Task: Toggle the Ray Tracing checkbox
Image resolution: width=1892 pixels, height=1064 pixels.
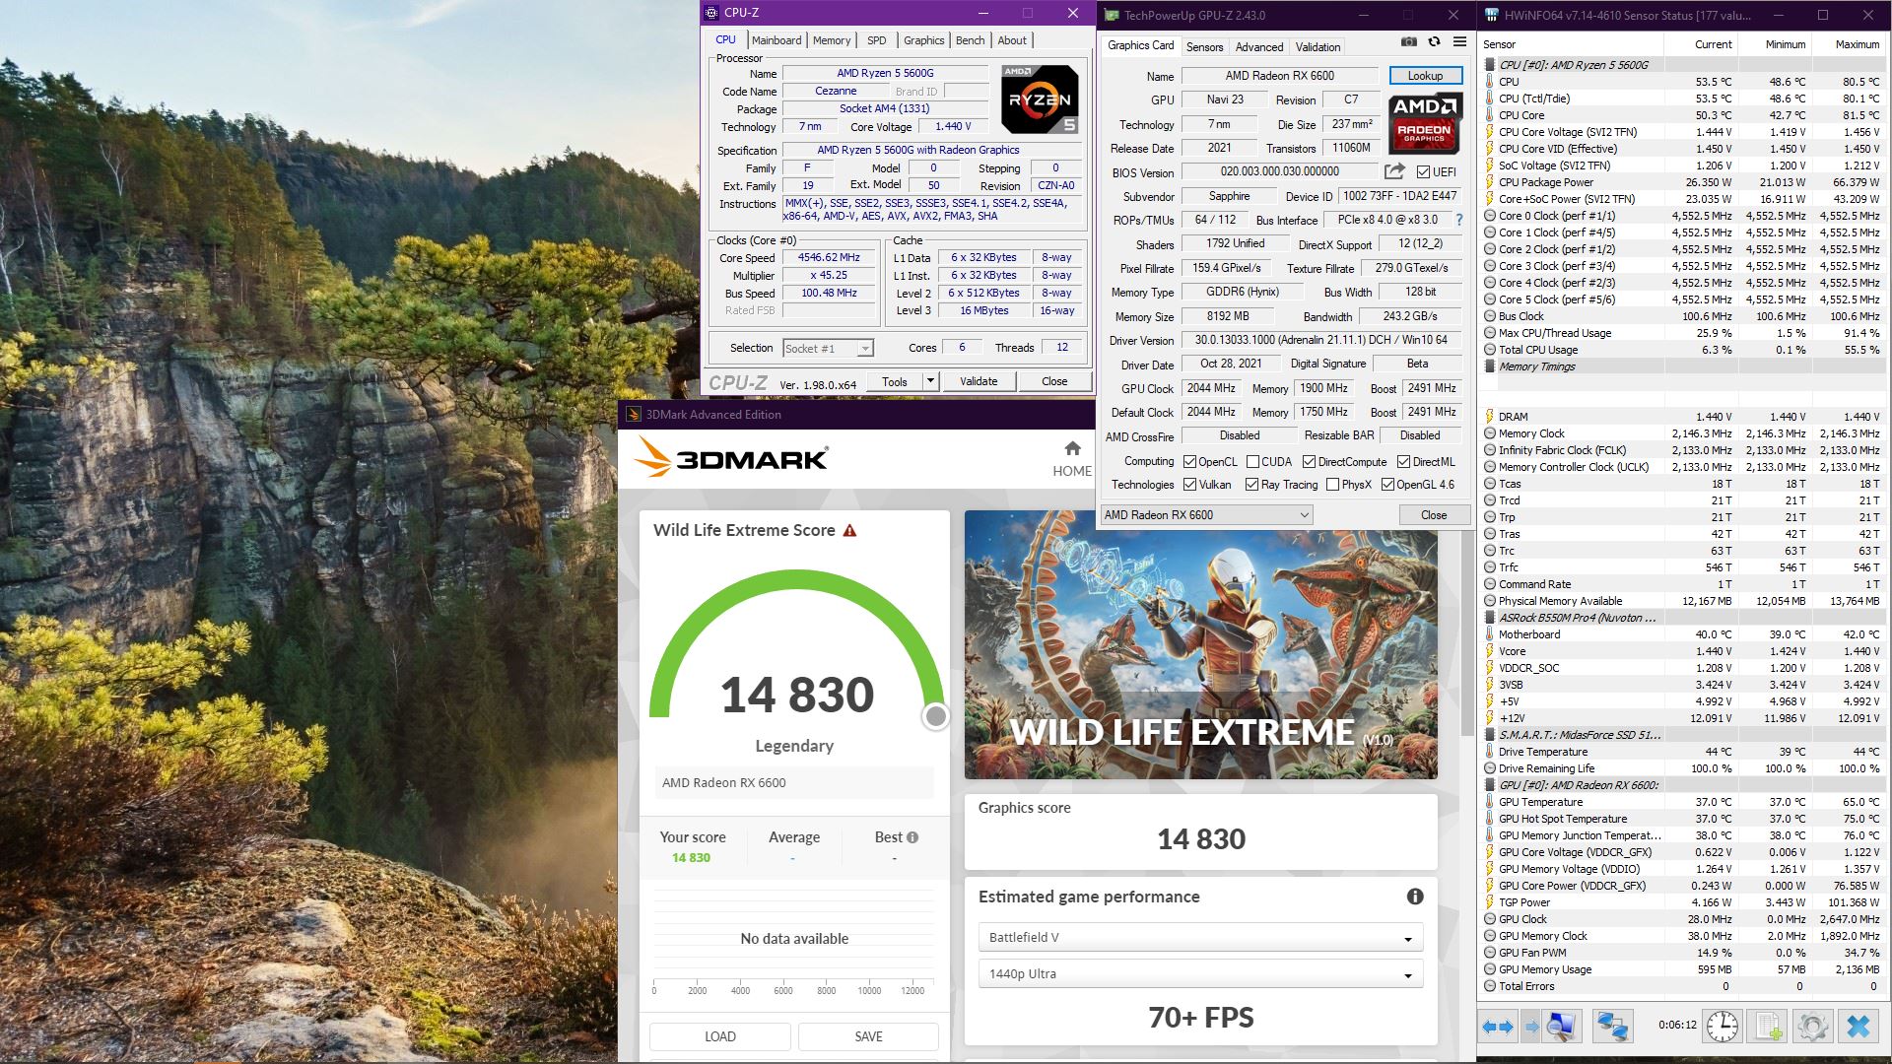Action: [1251, 485]
